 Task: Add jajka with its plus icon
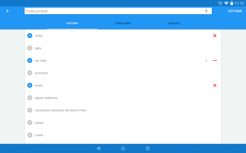[x=30, y=48]
